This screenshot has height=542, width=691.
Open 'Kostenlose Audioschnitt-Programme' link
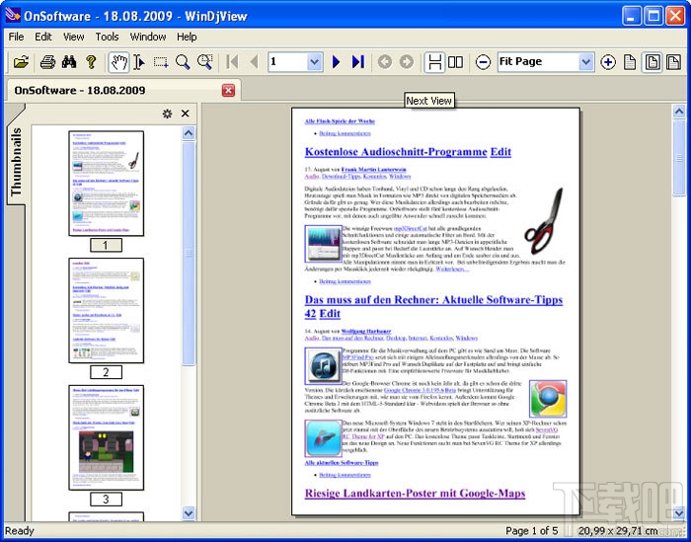[396, 152]
